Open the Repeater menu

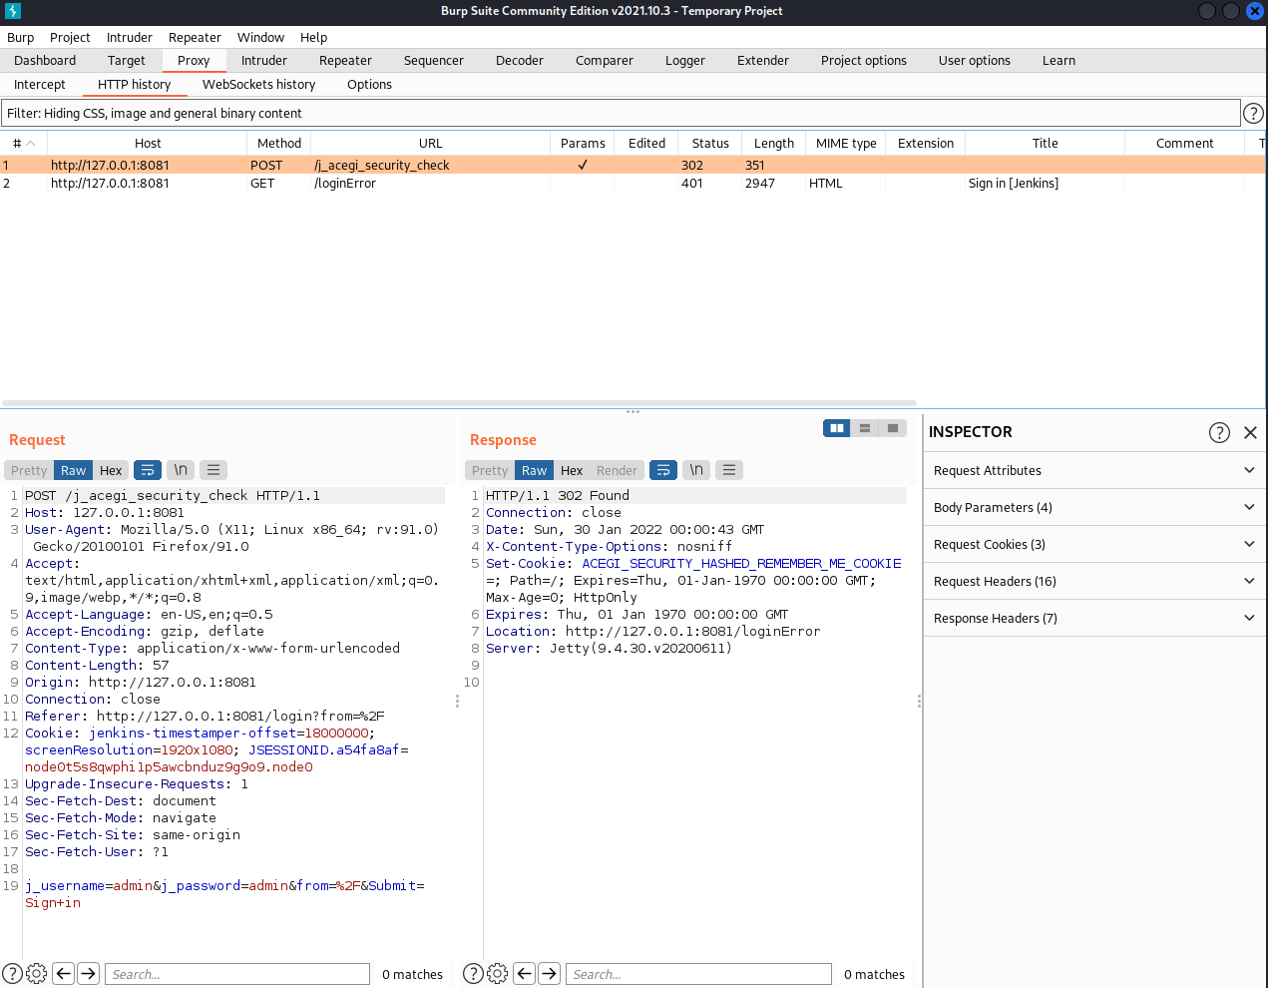(195, 37)
